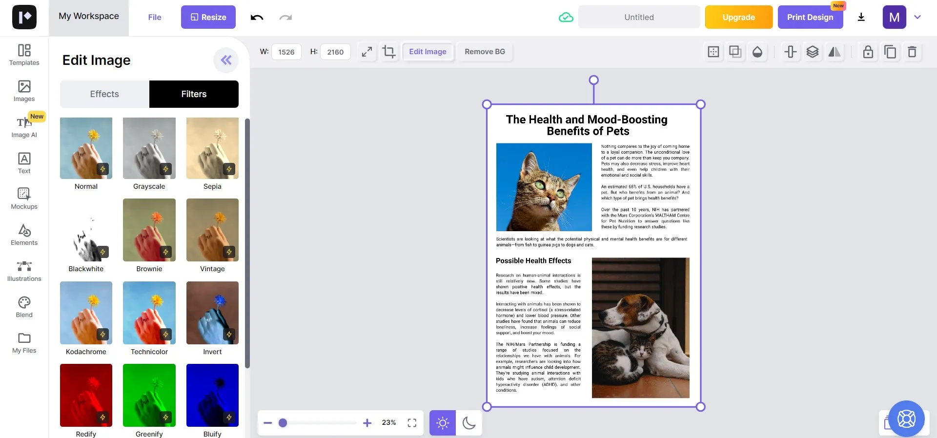Click the download icon

861,17
